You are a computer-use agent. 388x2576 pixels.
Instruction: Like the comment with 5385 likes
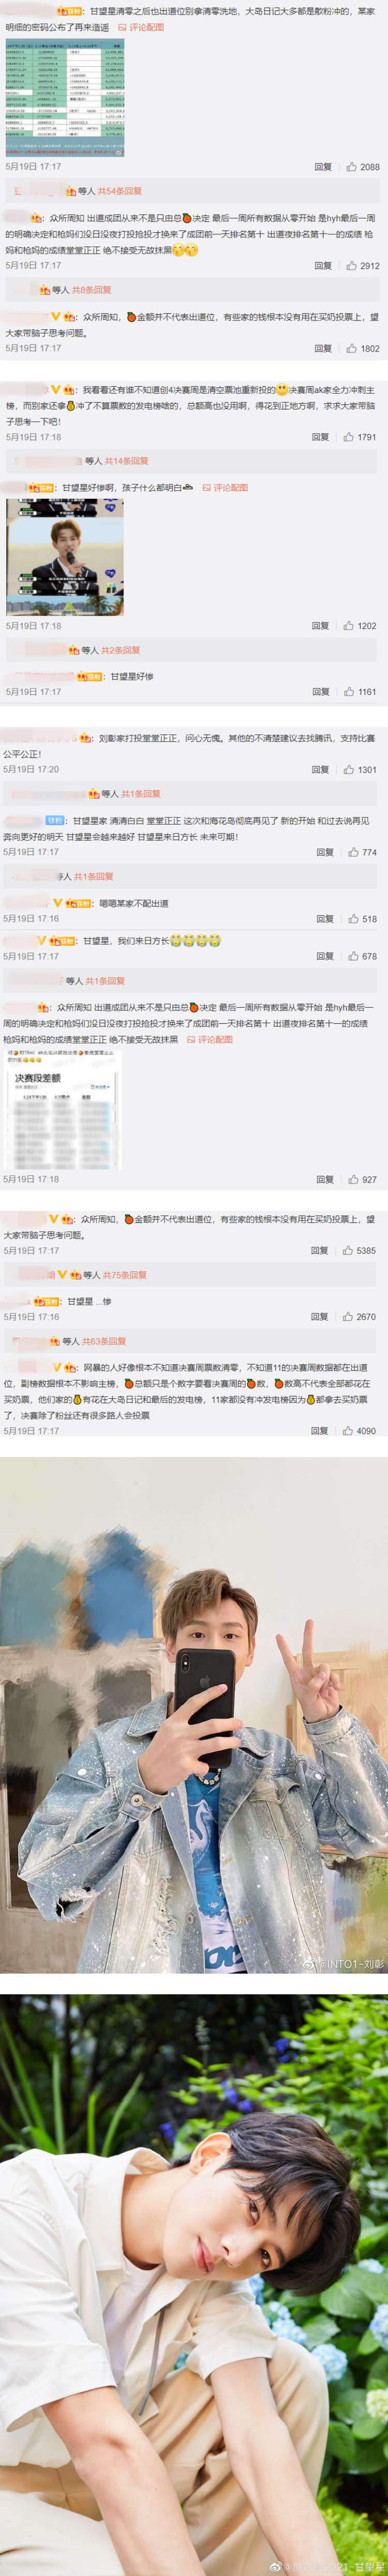[348, 1251]
